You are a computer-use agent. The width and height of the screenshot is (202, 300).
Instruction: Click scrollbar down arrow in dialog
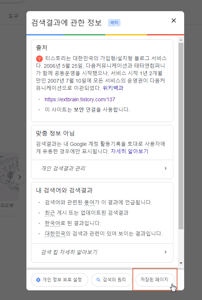coord(181,263)
